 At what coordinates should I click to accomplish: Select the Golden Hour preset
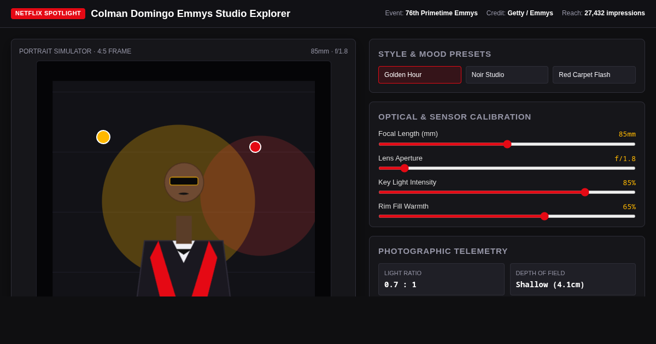[x=420, y=75]
